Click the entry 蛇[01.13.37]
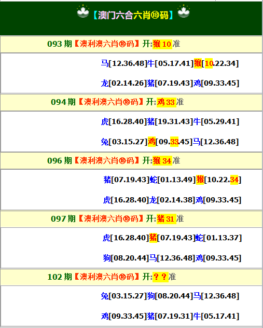The image size is (263, 328). [x=218, y=238]
